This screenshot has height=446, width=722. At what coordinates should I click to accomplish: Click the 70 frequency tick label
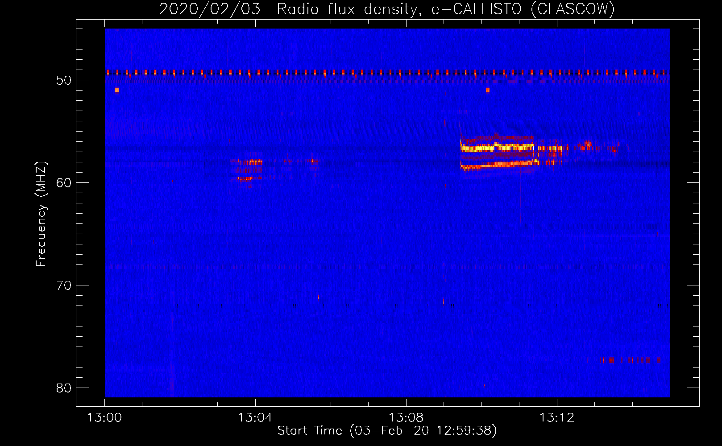(64, 285)
